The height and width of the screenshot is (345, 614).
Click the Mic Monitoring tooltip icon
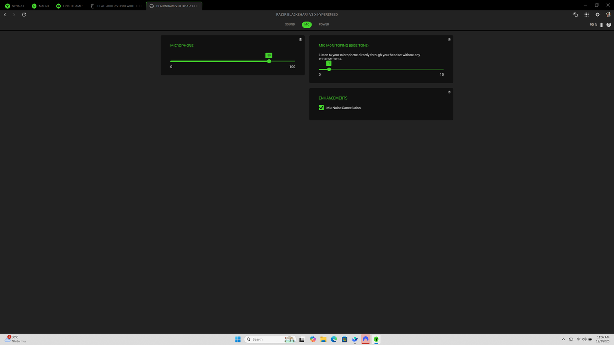point(449,39)
